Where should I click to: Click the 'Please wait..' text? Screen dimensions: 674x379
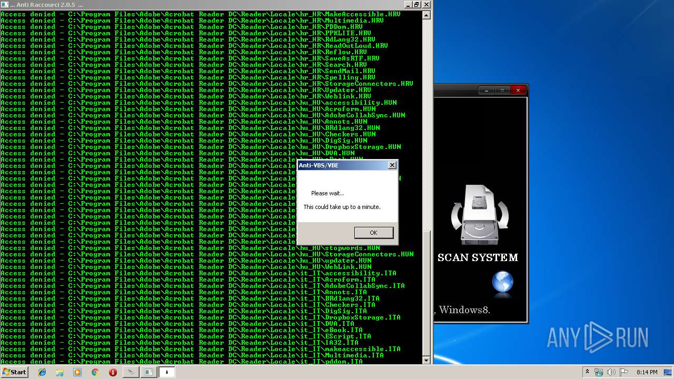[x=328, y=193]
